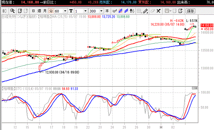Click the H: -0.42% label
Screen dimensions: 214x130
pos(177,21)
